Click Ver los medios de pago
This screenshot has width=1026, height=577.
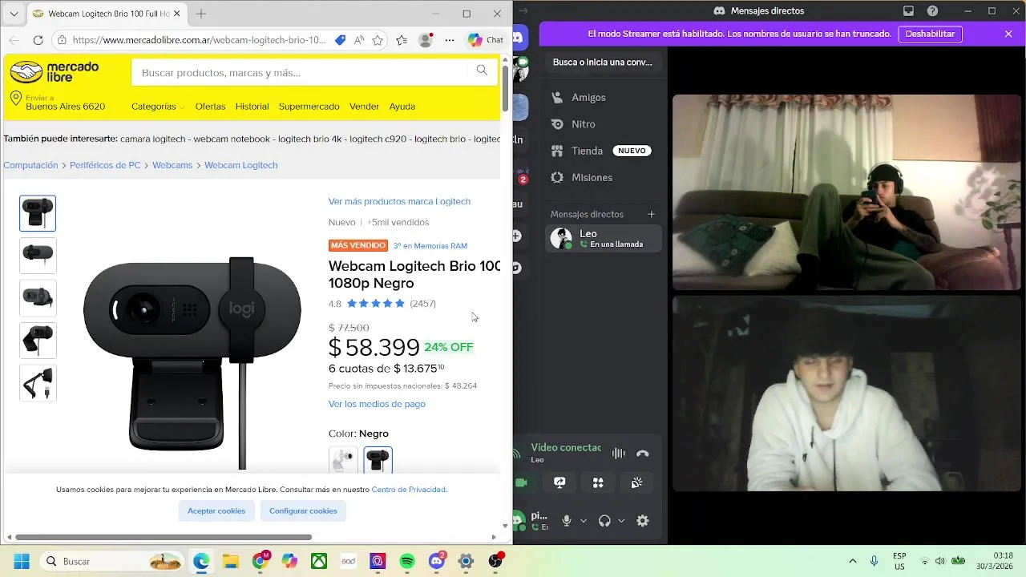pyautogui.click(x=377, y=404)
